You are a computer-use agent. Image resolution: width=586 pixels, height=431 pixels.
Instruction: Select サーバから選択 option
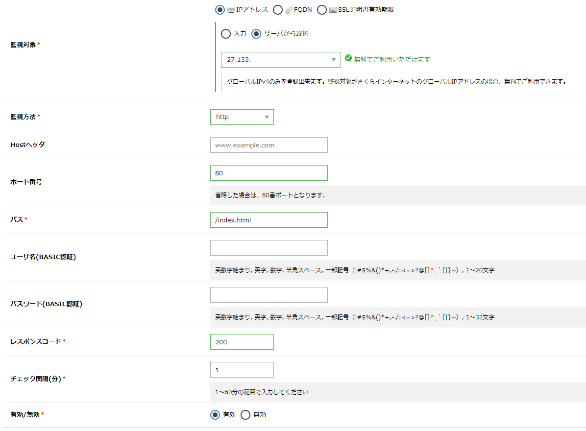tap(257, 34)
